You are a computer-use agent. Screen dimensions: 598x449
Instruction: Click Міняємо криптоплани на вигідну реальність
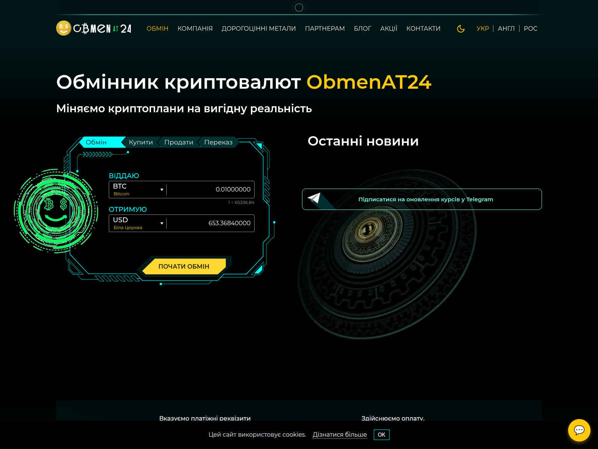184,109
